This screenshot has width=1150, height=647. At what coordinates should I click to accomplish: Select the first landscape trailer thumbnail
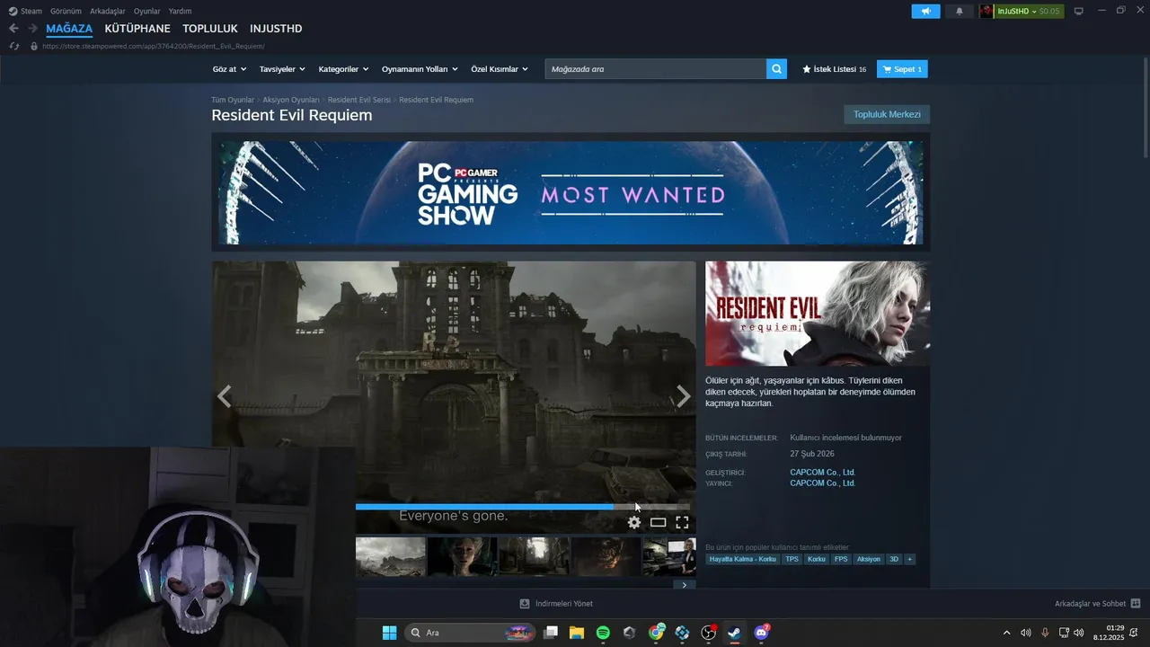[x=391, y=557]
